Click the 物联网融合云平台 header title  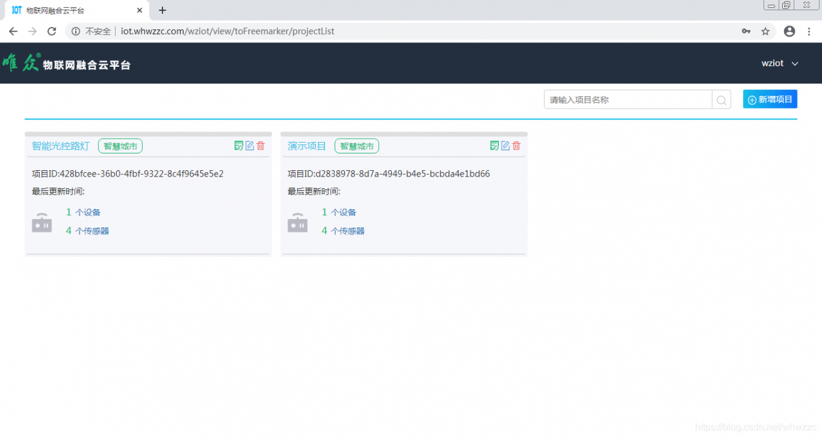(87, 65)
